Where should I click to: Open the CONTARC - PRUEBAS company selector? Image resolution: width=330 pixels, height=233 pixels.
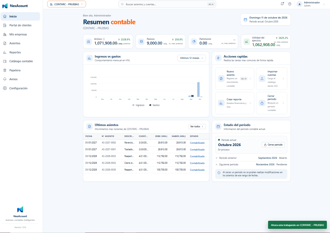pyautogui.click(x=67, y=4)
